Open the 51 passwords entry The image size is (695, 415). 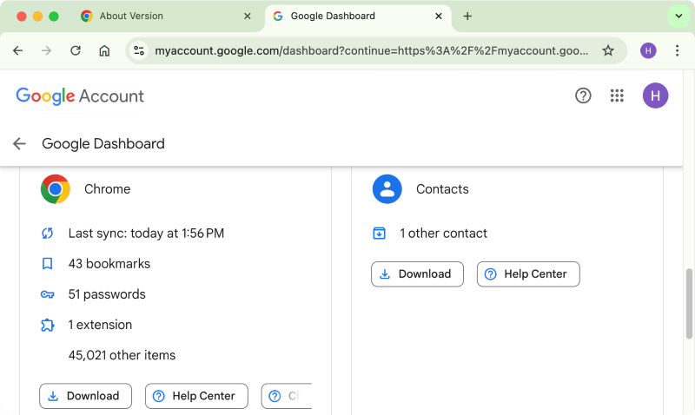pos(107,294)
